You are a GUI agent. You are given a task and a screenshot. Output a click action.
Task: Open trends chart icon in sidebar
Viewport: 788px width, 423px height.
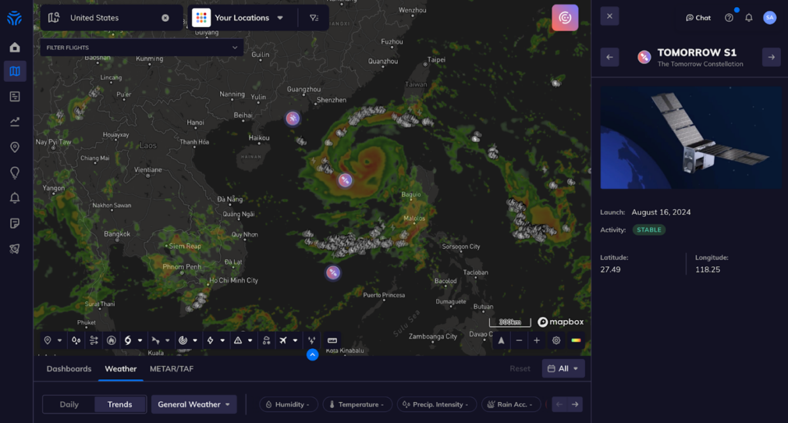pos(14,121)
